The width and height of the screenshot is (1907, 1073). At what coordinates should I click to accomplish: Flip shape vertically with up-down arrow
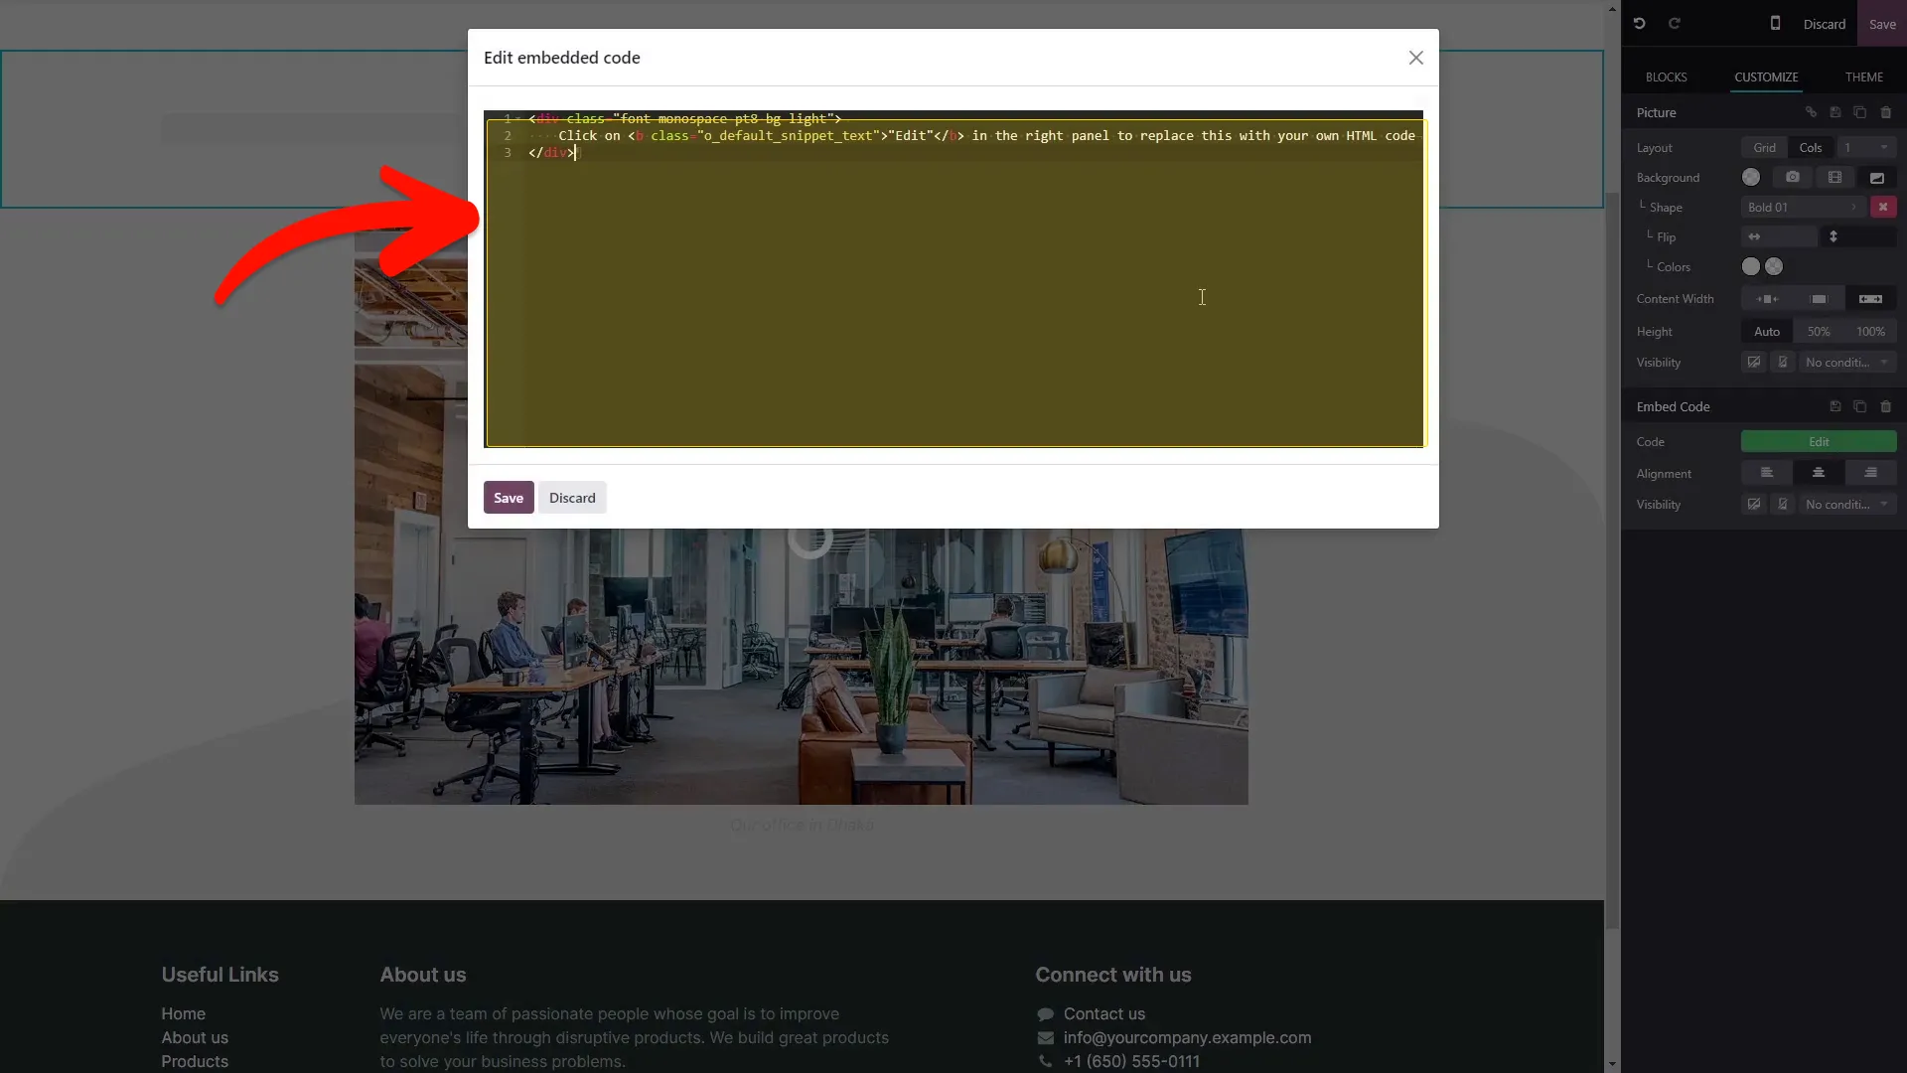1834,236
